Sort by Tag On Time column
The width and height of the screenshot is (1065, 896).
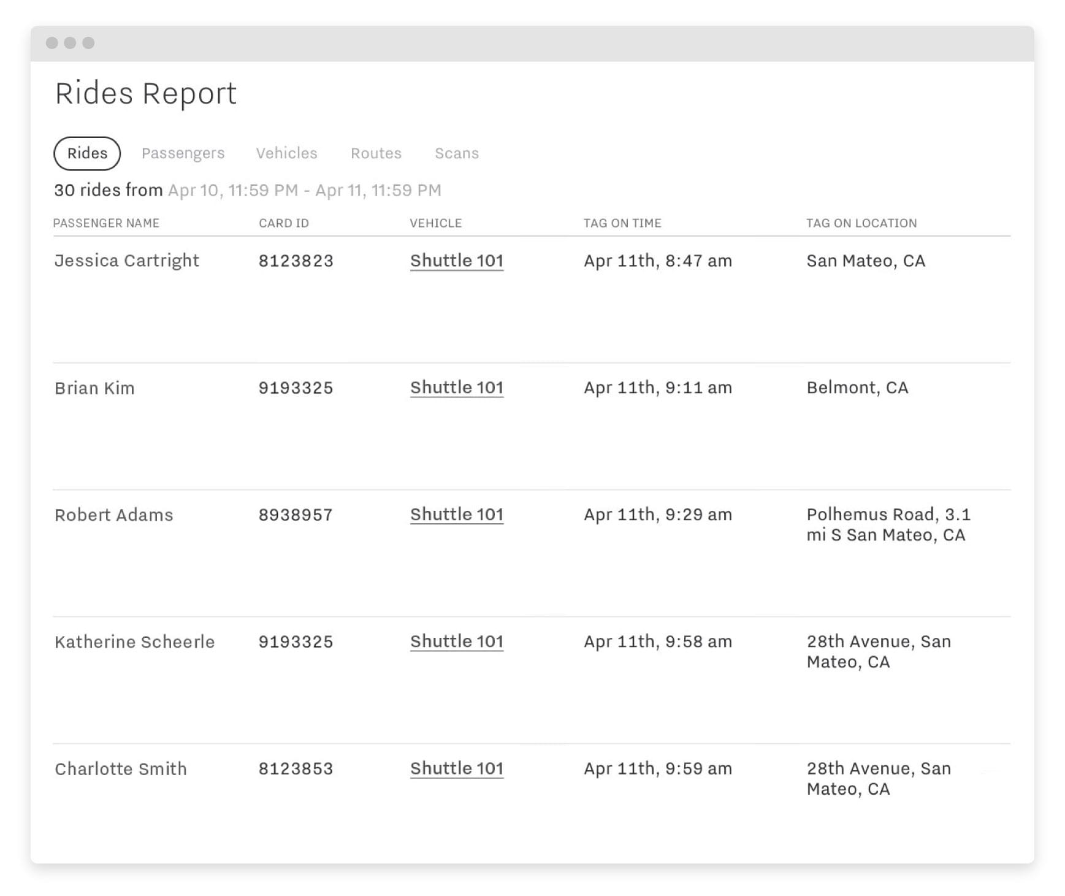622,223
